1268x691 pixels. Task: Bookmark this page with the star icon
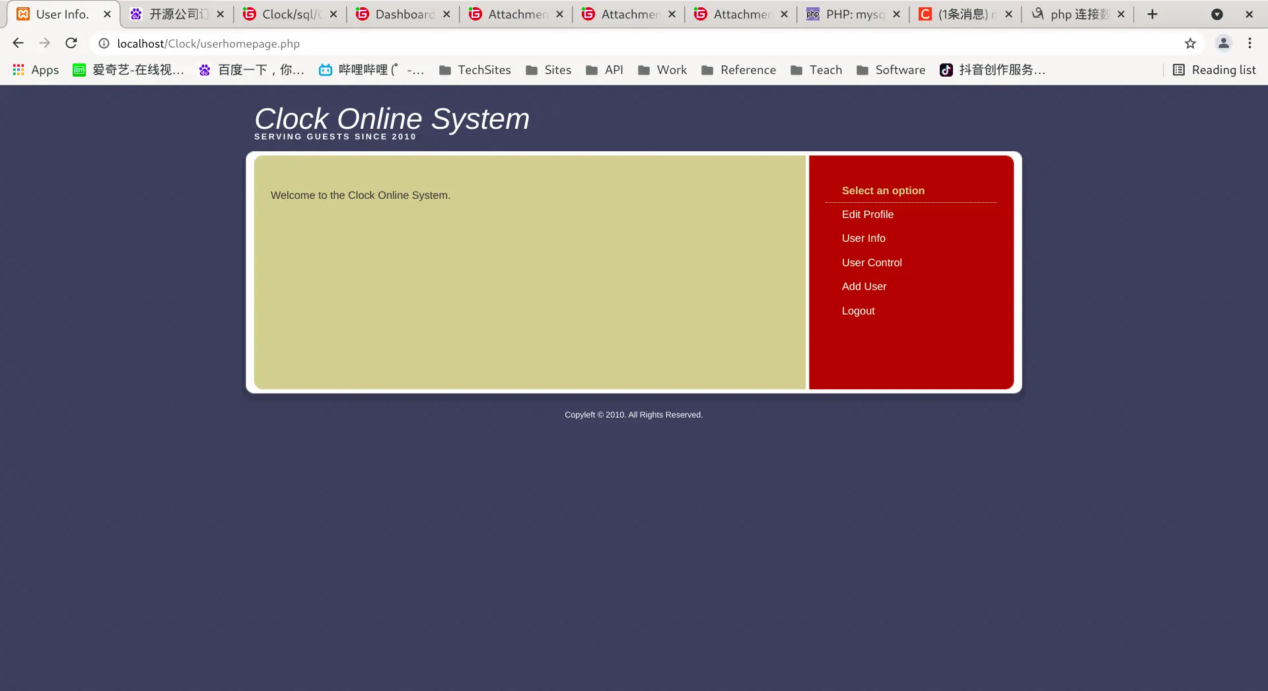click(x=1190, y=44)
